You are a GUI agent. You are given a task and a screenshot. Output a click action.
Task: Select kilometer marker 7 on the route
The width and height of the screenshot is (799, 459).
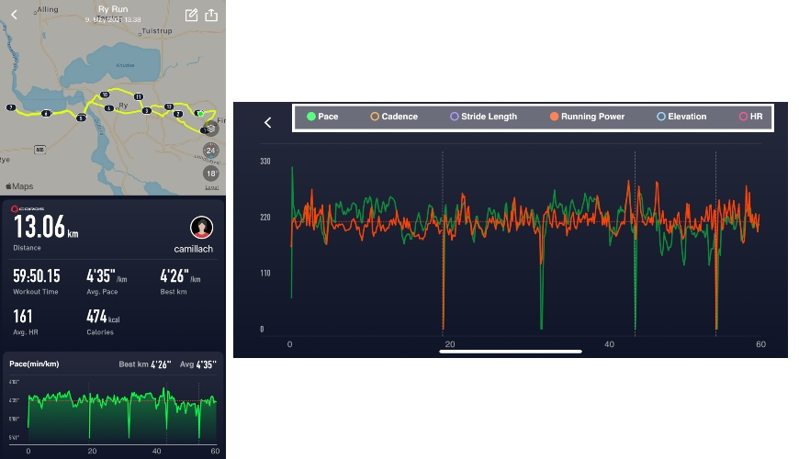coord(11,107)
